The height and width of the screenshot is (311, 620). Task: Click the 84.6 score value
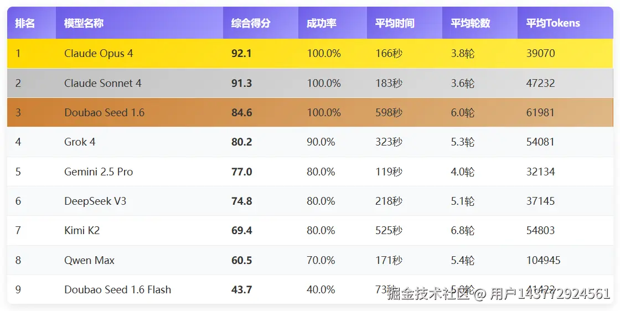241,113
